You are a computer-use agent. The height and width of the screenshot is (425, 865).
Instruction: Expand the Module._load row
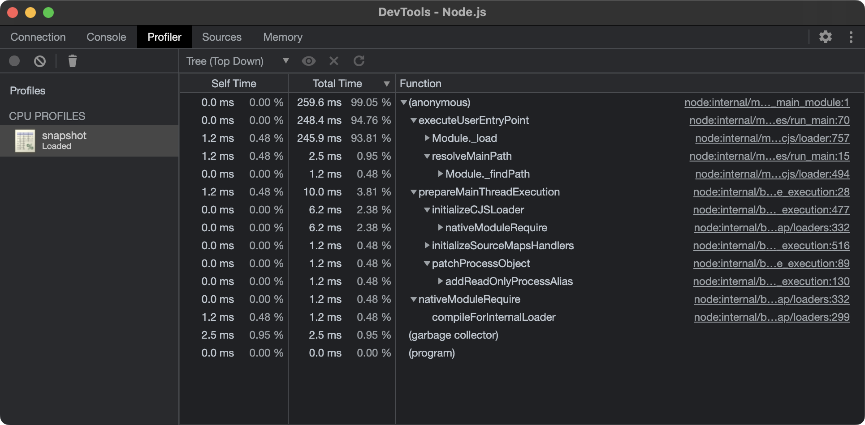coord(427,138)
